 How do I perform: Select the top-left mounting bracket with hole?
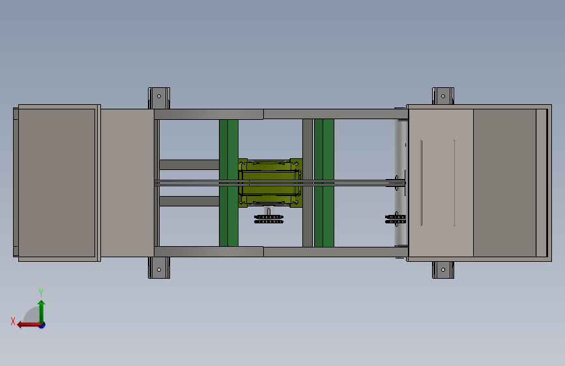click(159, 98)
